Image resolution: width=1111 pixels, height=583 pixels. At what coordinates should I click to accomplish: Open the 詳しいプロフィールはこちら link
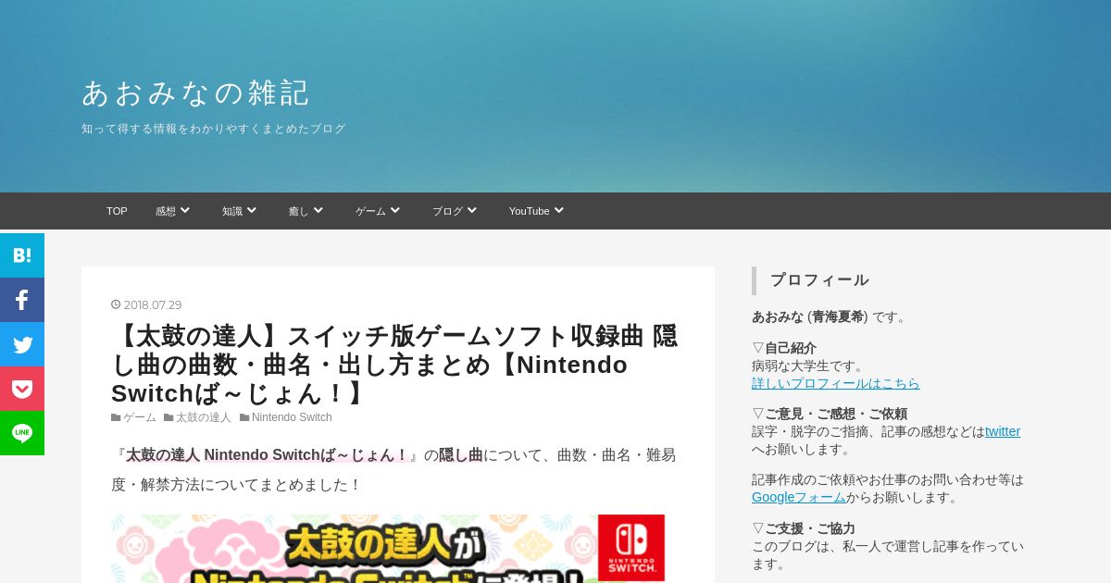pos(836,383)
